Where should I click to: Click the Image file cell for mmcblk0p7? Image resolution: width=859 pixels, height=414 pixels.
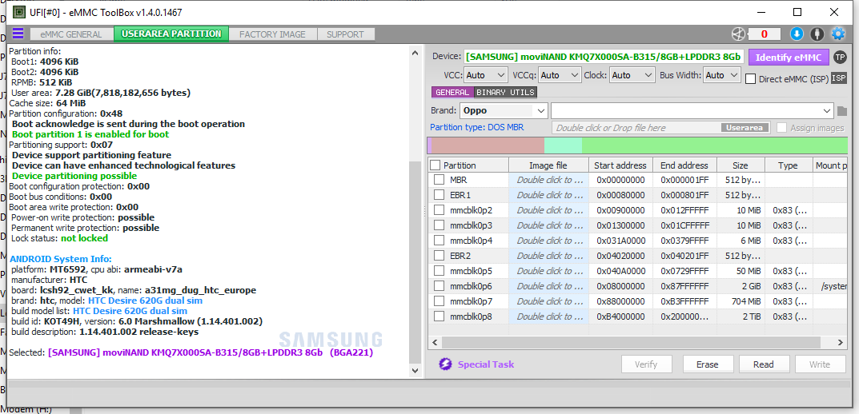coord(548,301)
